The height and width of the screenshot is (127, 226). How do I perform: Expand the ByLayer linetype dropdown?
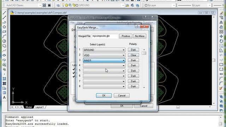coord(209,6)
